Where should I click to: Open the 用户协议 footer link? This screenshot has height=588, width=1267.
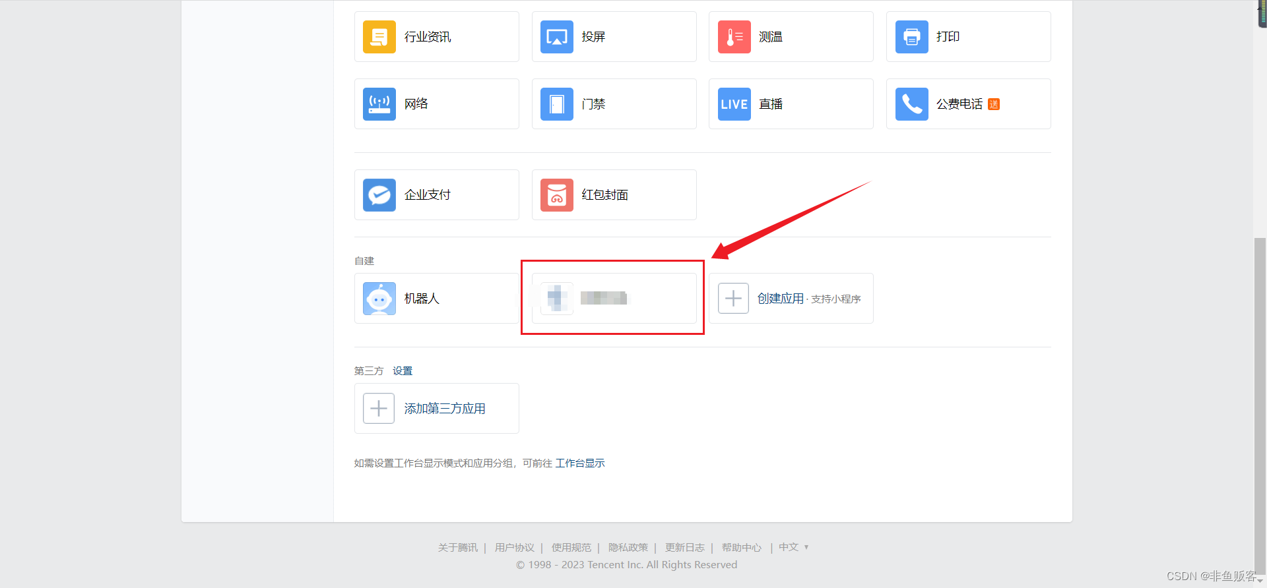click(x=515, y=548)
